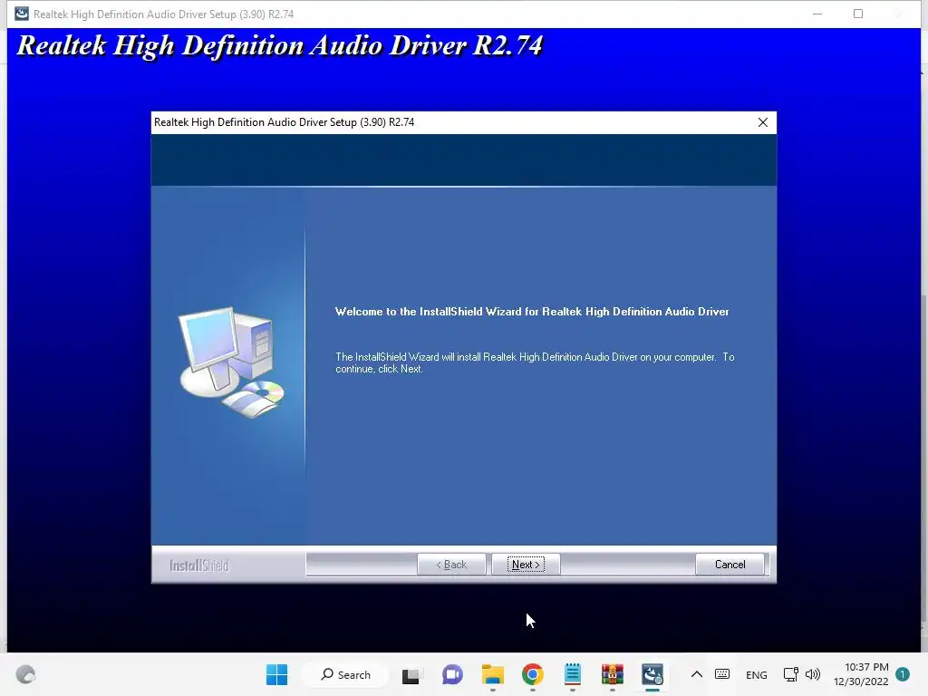Screen dimensions: 928x696
Task: Minimize the outer Realtek setup window
Action: (x=818, y=14)
